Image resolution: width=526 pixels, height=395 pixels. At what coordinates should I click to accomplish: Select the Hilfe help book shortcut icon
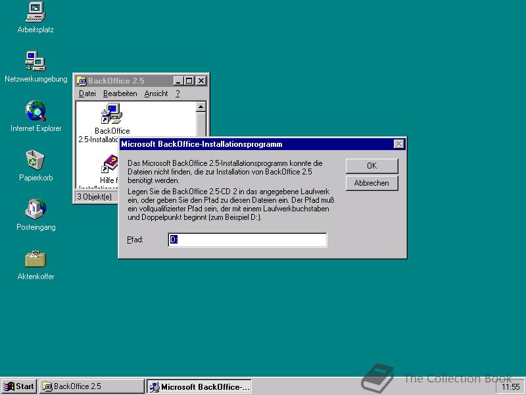click(110, 165)
